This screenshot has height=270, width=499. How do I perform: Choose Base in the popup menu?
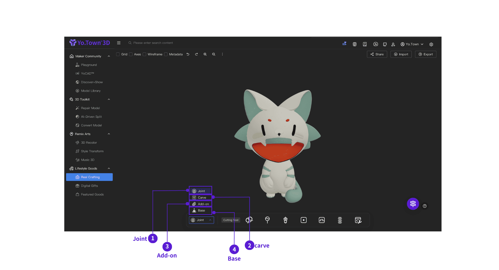pyautogui.click(x=200, y=211)
